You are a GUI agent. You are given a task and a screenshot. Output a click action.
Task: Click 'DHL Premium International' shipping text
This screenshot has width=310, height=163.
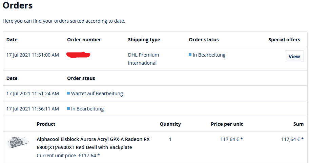coord(143,59)
